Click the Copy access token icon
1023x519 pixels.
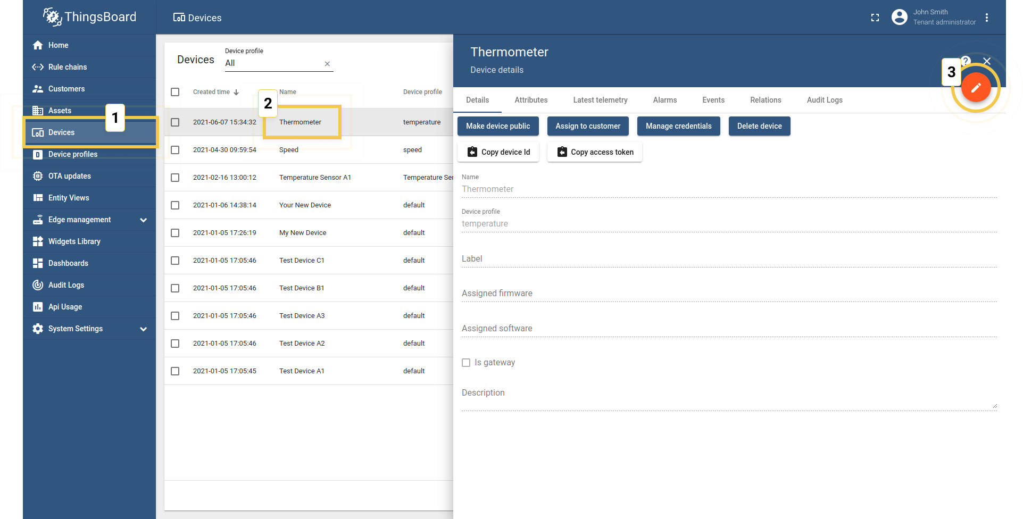coord(562,152)
